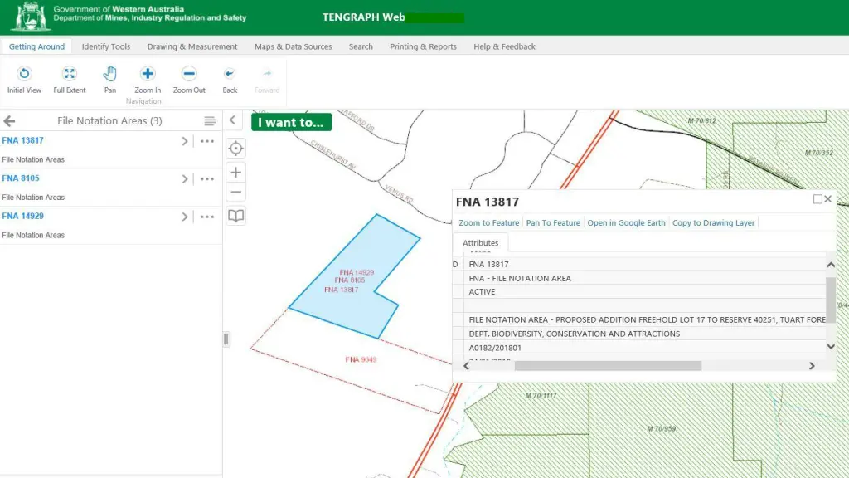Viewport: 849px width, 478px height.
Task: Collapse the side panel with arrow
Action: [232, 120]
